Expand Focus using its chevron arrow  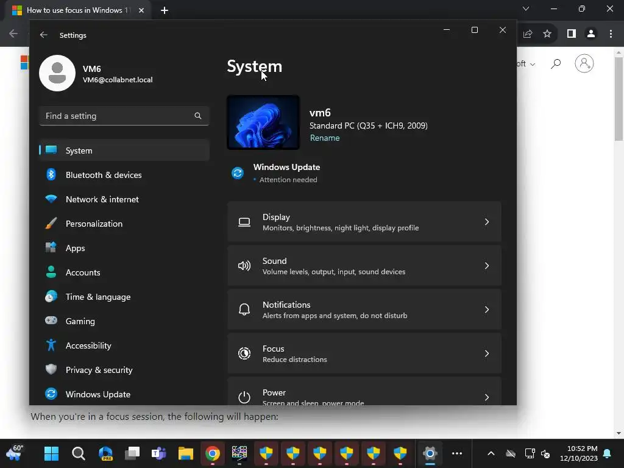coord(487,353)
